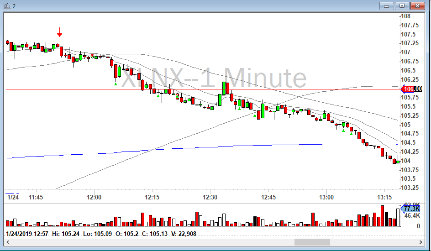
Task: Close the chart window
Action: 417,5
